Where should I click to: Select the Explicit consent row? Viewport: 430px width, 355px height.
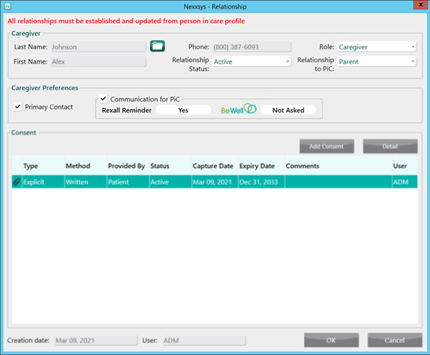[x=215, y=183]
